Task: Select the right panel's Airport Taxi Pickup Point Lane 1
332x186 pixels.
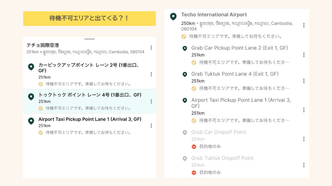Action: [241, 103]
